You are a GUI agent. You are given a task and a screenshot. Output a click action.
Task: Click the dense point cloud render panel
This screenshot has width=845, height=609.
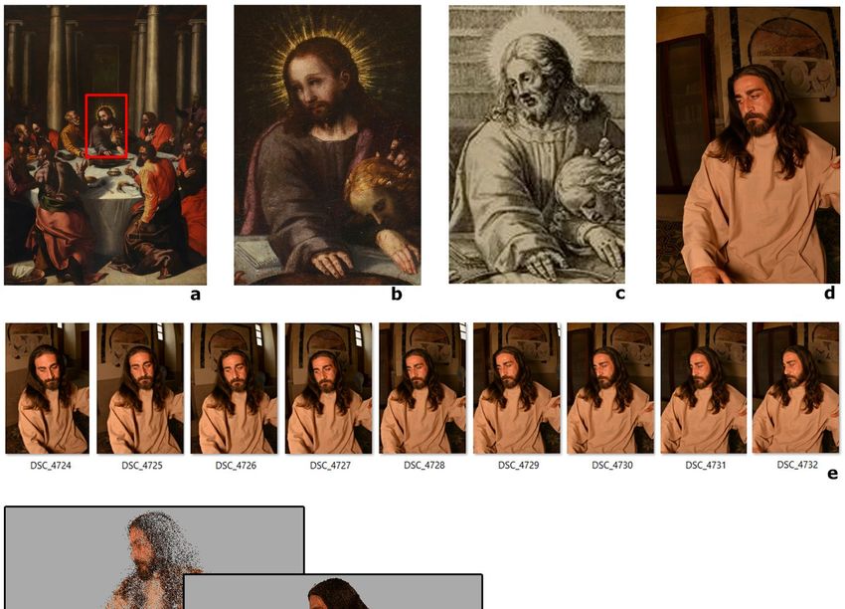point(332,592)
